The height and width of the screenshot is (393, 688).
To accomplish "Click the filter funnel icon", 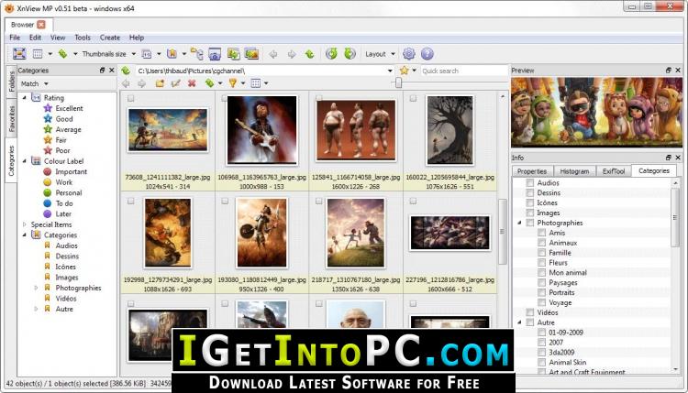I will [x=233, y=83].
